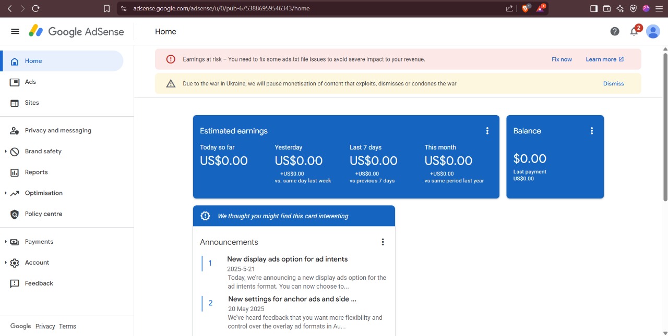The image size is (668, 336).
Task: Click the Privacy and messaging icon
Action: (15, 131)
